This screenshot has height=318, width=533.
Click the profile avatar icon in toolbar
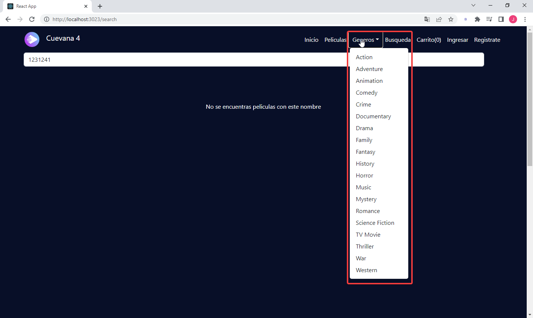click(x=513, y=19)
